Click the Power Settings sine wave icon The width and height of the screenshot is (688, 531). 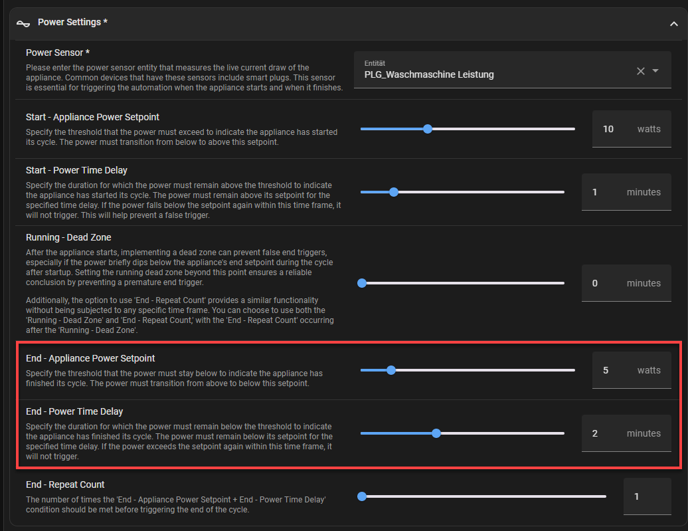click(x=23, y=23)
